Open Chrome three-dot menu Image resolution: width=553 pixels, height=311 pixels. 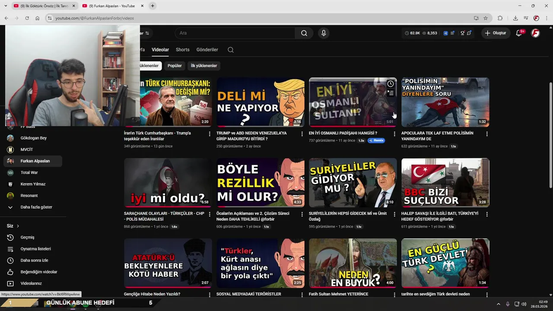[x=547, y=18]
